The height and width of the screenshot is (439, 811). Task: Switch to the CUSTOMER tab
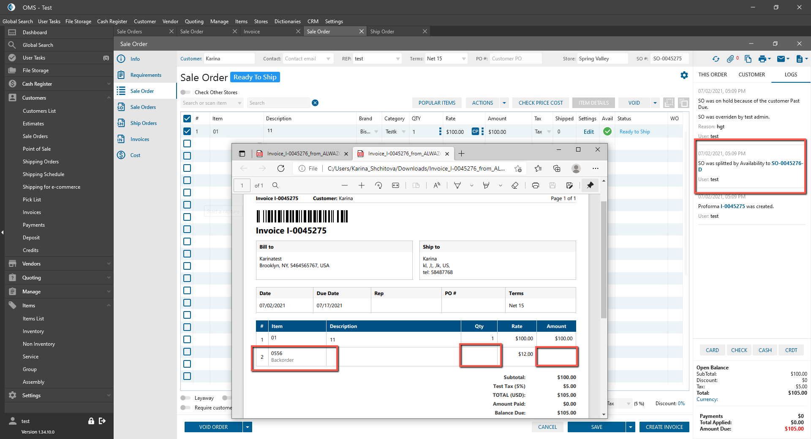click(x=751, y=75)
